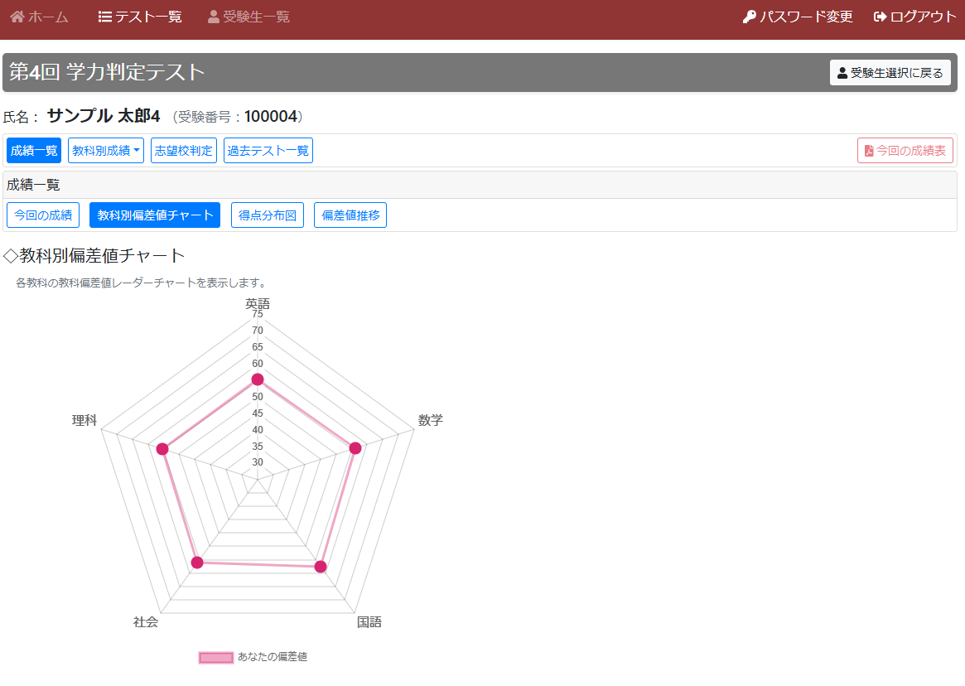Click the 英語 data point on radar chart

click(x=258, y=379)
